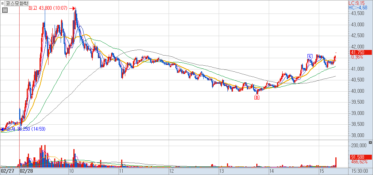Click the HC:-4.68 indicator text
The width and height of the screenshot is (373, 175).
(357, 8)
